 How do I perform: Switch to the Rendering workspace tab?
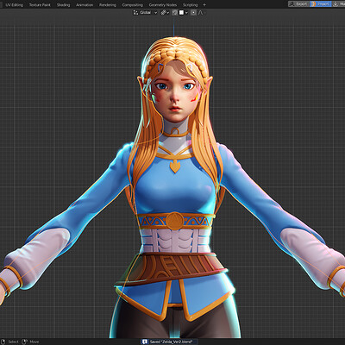(108, 5)
